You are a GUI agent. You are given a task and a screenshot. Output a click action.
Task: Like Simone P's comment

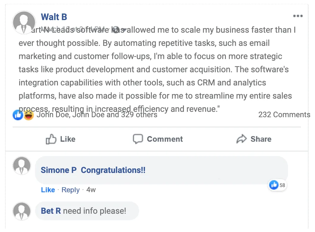coord(48,190)
